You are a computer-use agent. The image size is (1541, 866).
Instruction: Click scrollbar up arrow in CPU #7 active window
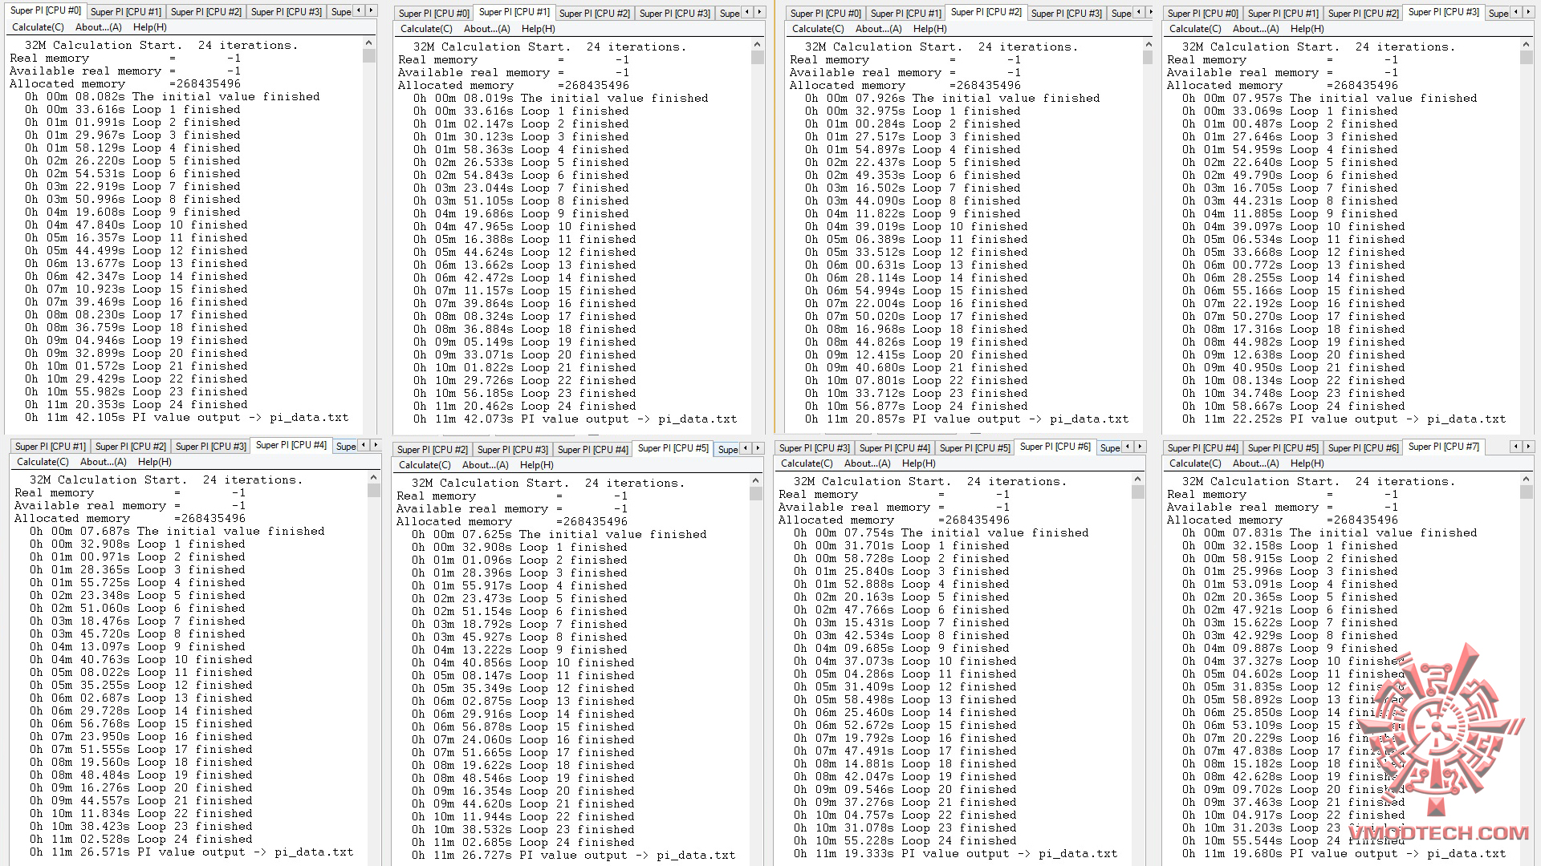pos(1526,479)
